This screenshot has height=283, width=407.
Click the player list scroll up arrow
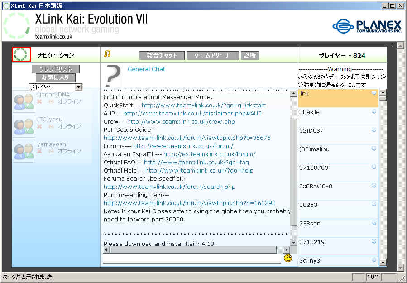(383, 93)
